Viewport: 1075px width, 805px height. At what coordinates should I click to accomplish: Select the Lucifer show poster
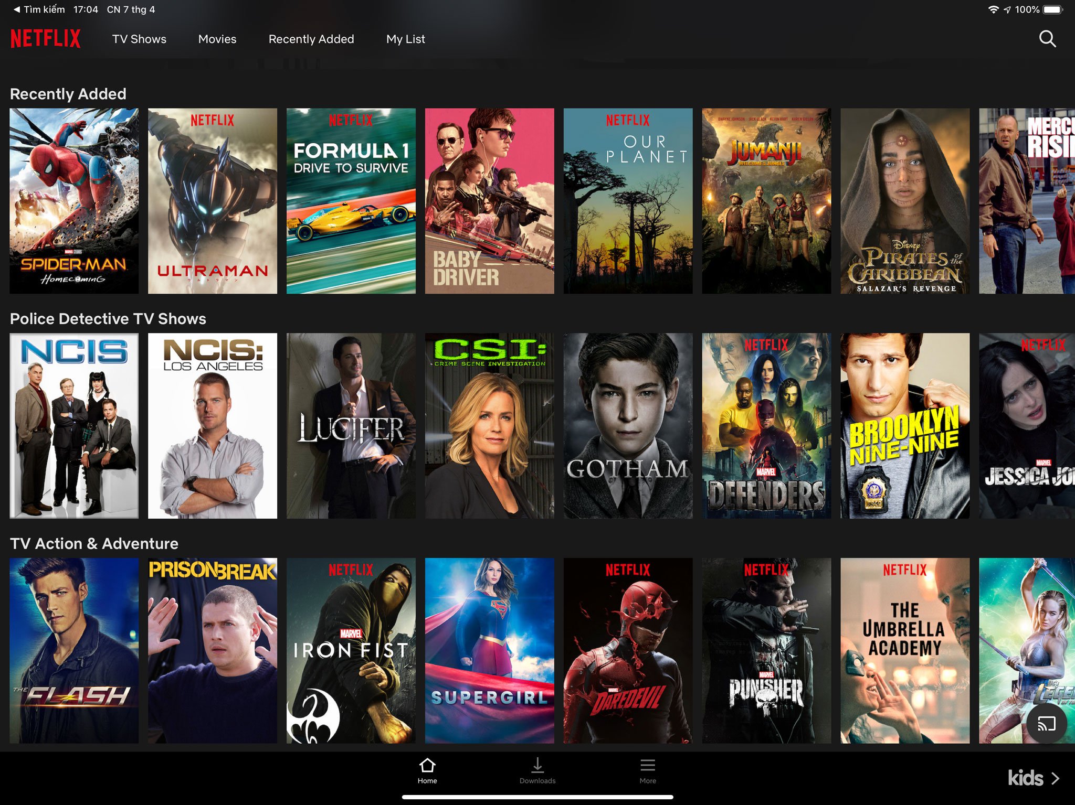click(x=351, y=426)
